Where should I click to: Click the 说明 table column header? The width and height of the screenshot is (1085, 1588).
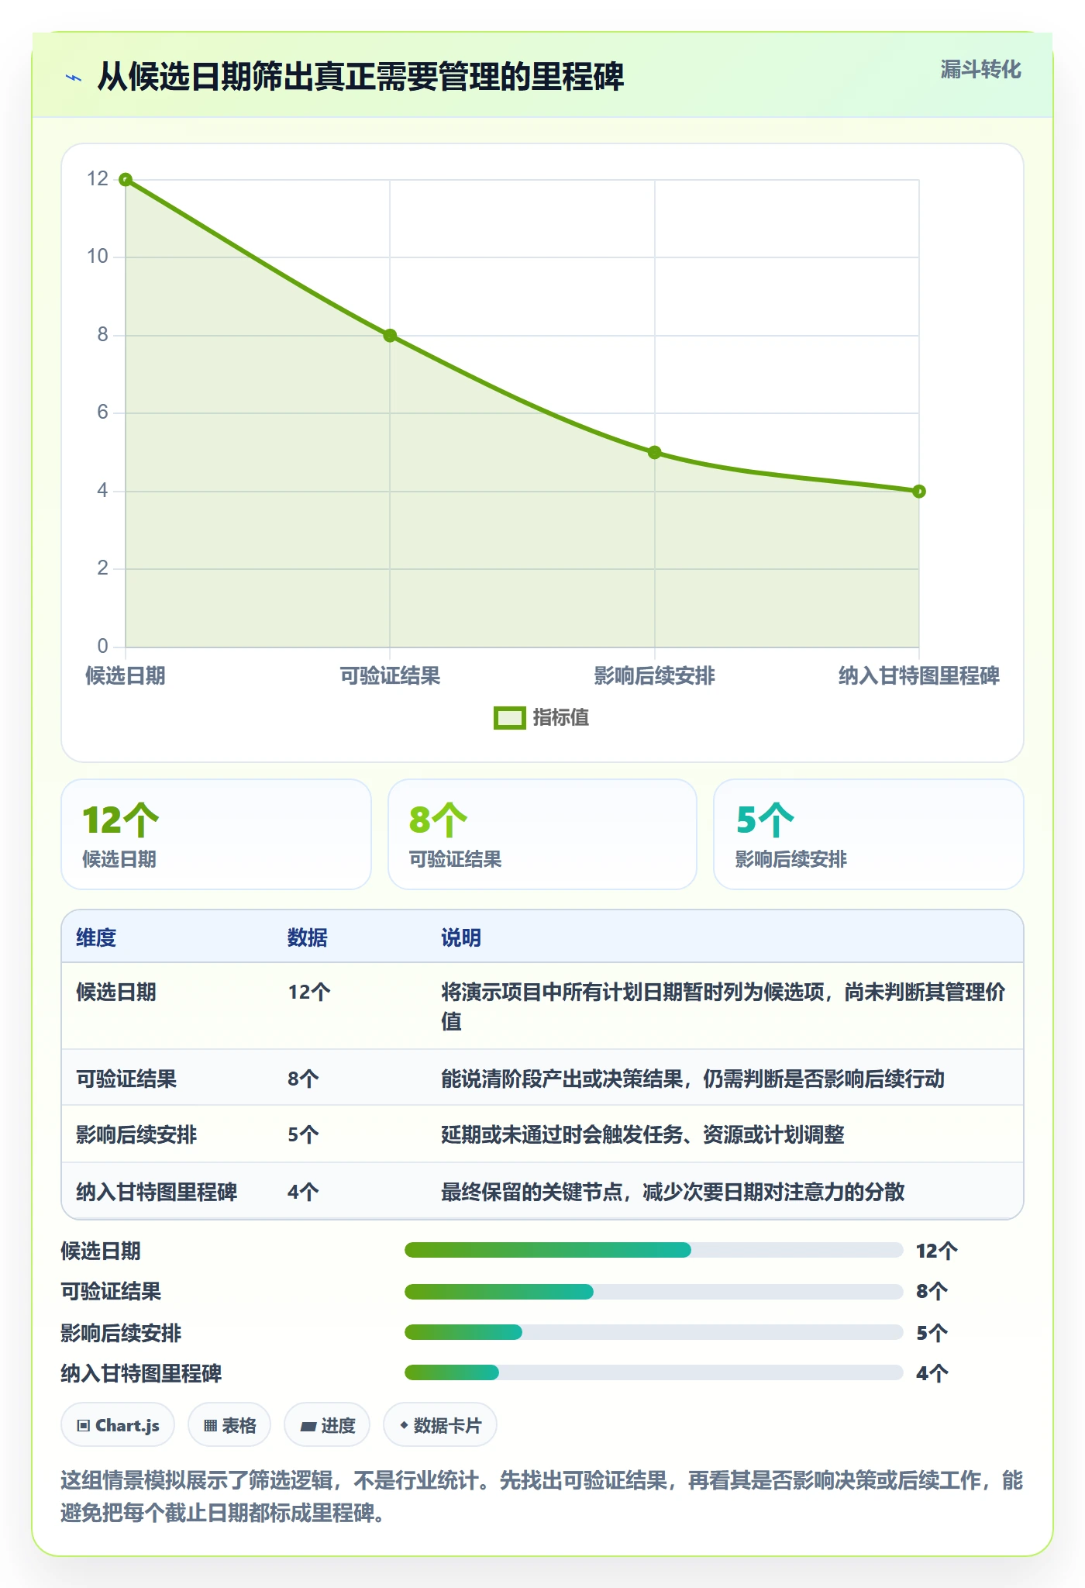point(461,937)
